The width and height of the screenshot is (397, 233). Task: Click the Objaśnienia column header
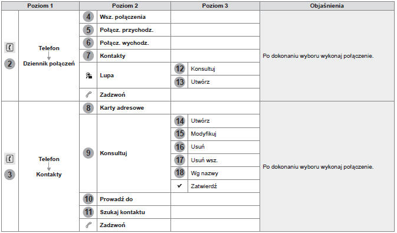[327, 6]
